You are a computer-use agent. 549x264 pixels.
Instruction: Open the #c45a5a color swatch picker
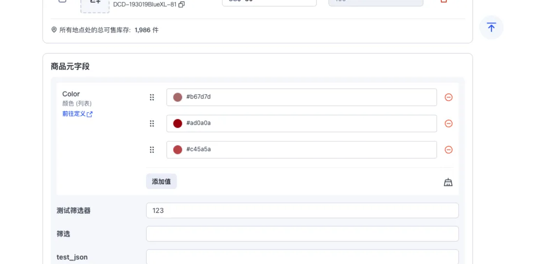pos(178,150)
